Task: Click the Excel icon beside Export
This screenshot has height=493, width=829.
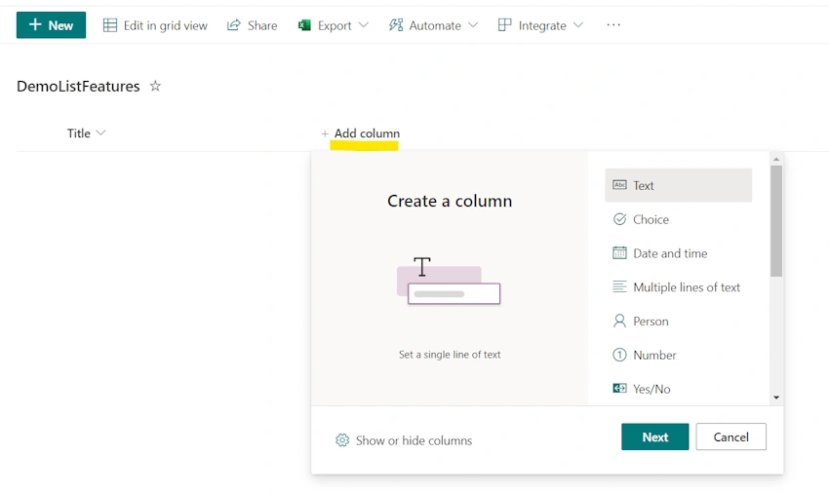Action: [x=304, y=25]
